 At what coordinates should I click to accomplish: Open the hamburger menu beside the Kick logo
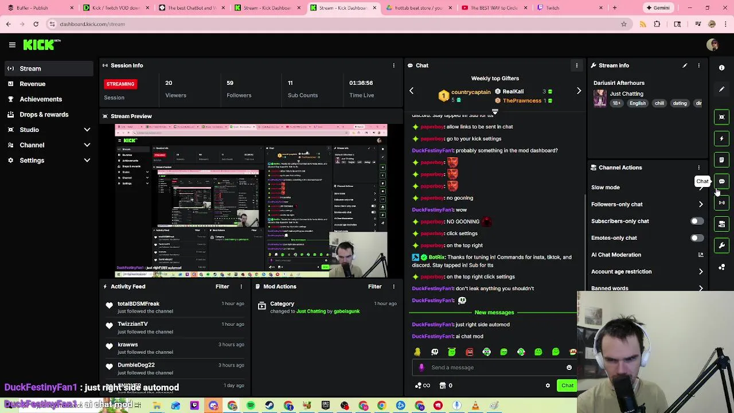tap(12, 45)
